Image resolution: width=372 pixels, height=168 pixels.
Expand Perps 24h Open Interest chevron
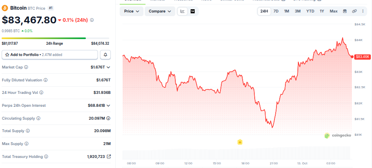108,106
